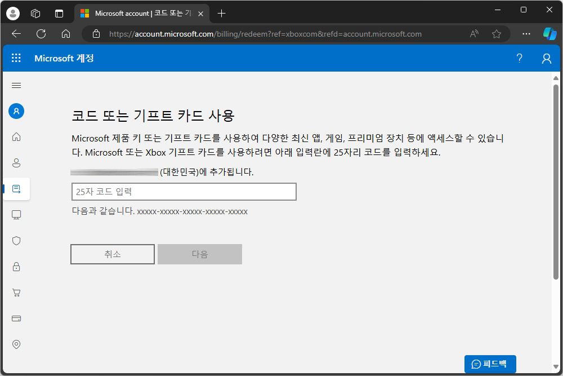Add page to favorites star icon
The image size is (563, 376).
497,34
